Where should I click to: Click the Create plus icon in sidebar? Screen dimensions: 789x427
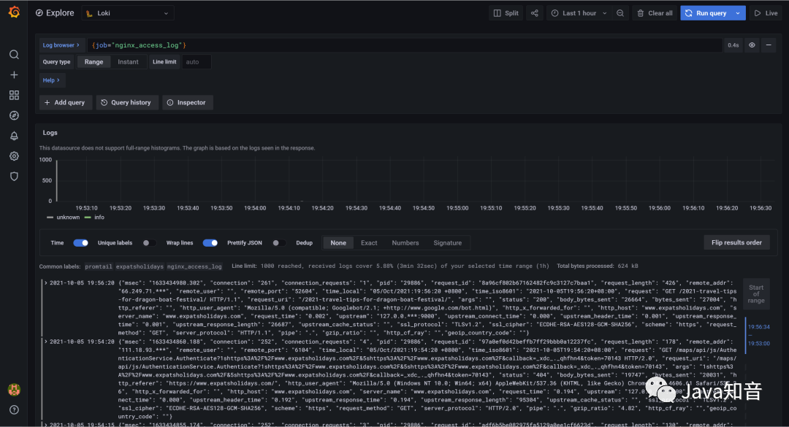[x=14, y=75]
